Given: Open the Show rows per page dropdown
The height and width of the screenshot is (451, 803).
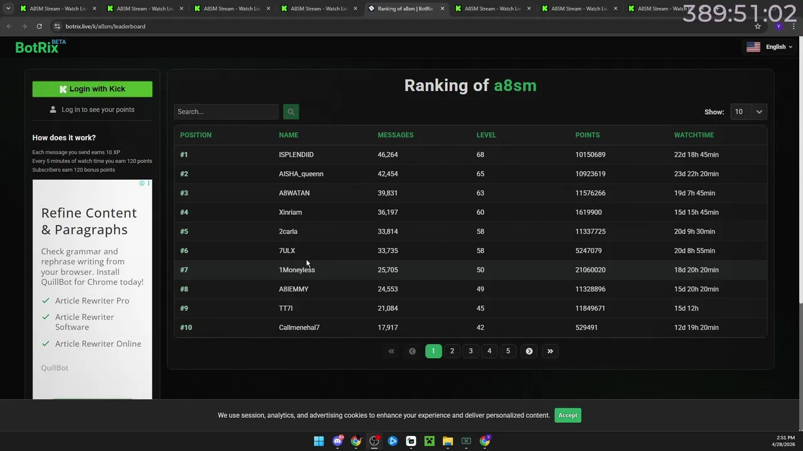Looking at the screenshot, I should (x=748, y=111).
